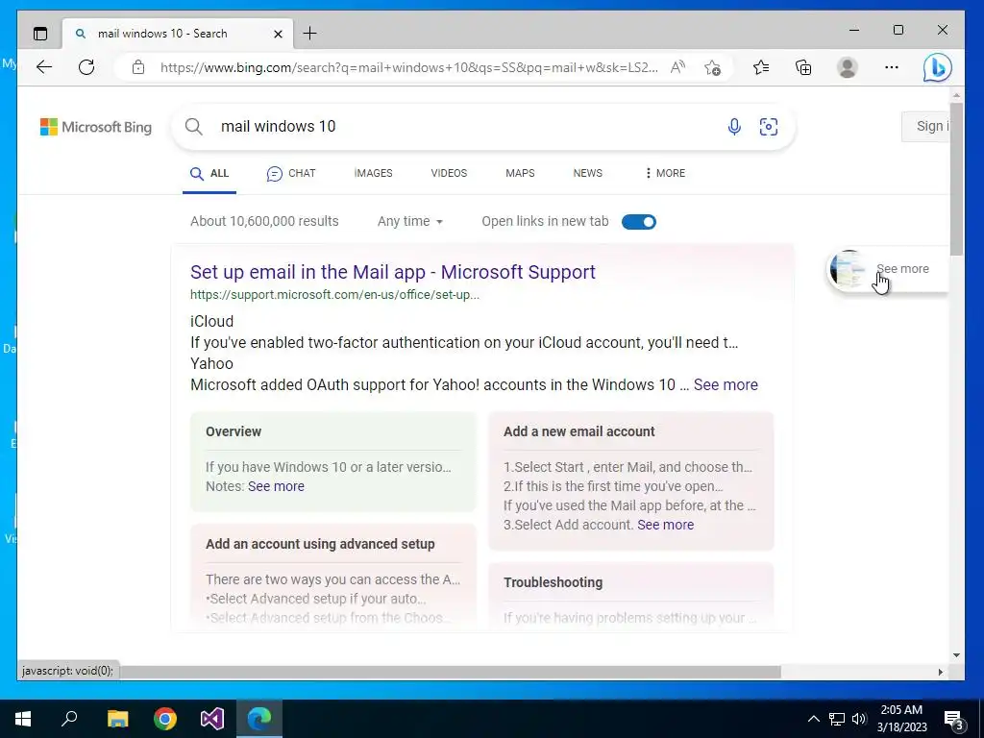Open the Favorites list icon
Screen dimensions: 984x738
click(761, 67)
